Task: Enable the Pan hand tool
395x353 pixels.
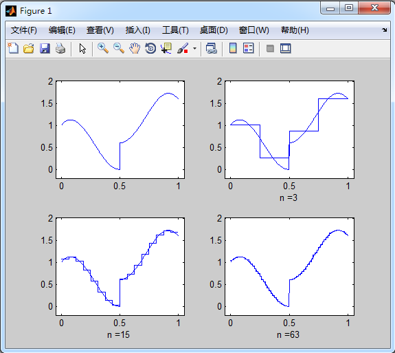Action: [x=135, y=48]
